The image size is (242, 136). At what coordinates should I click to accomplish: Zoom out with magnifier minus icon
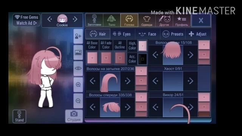tap(78, 101)
